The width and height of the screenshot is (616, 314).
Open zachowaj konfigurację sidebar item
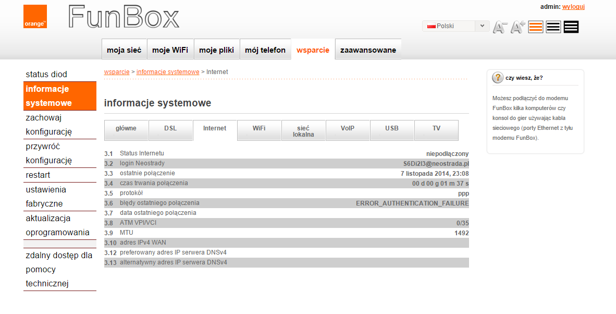tap(60, 125)
